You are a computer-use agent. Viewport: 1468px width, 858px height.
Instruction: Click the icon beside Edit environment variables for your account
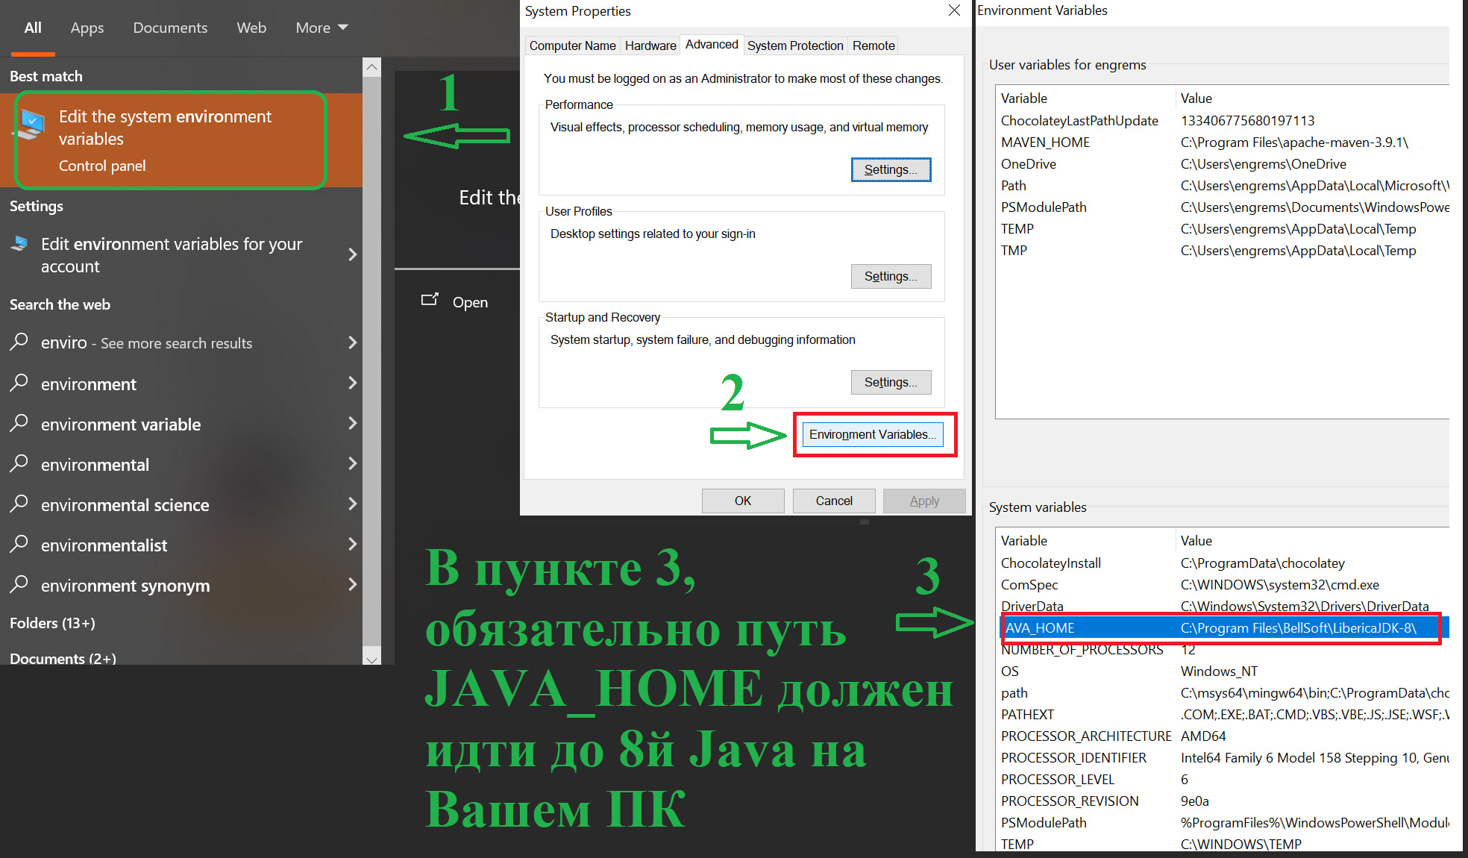(x=19, y=243)
